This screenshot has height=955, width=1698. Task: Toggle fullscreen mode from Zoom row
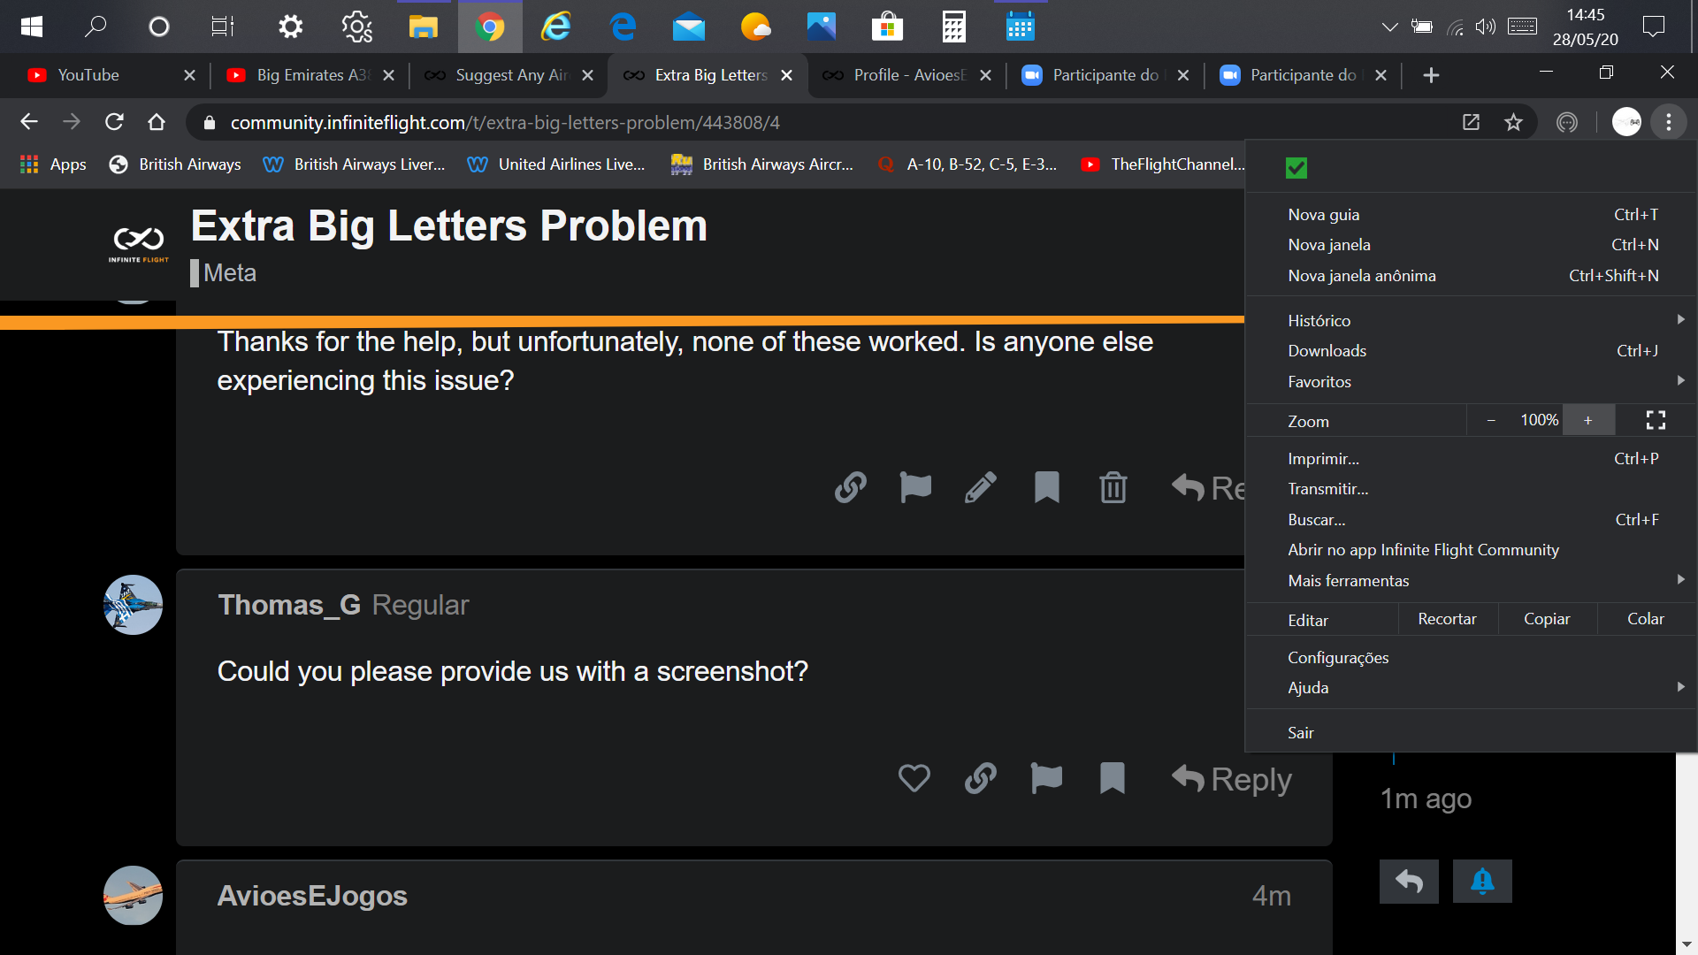(1656, 420)
